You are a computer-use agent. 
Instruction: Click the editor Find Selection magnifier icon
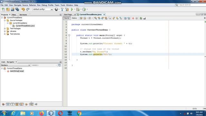96,18
